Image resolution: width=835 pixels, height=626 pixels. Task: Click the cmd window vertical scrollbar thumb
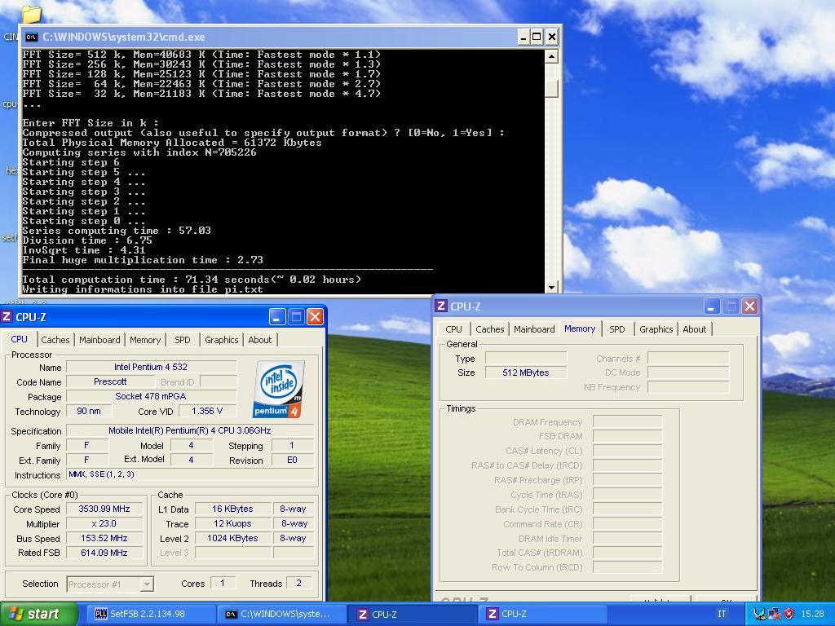click(551, 88)
